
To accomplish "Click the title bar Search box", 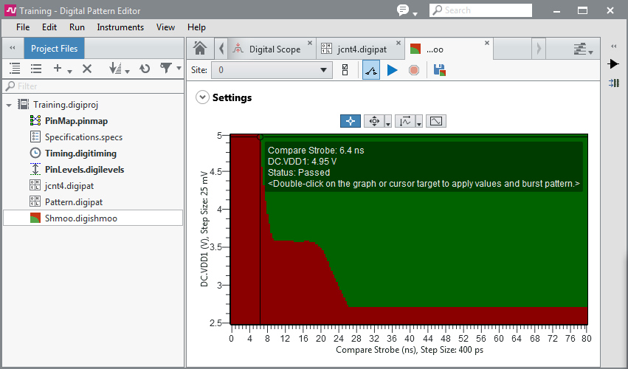I will (480, 10).
